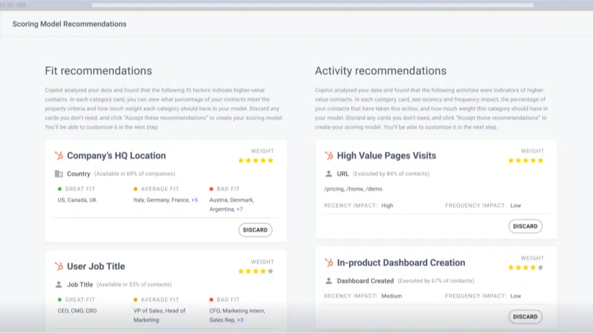Click 'Executed by 67% of contacts' text

coord(436,281)
